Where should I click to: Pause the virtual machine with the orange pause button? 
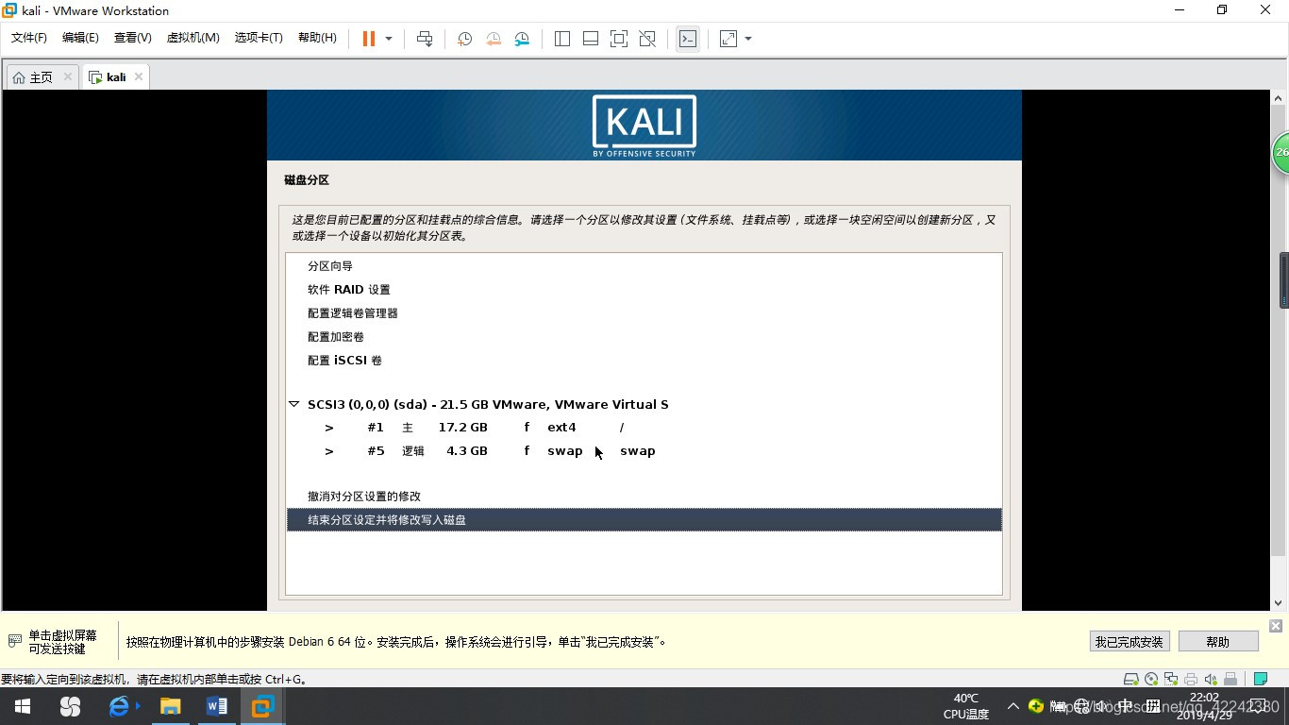pos(369,39)
